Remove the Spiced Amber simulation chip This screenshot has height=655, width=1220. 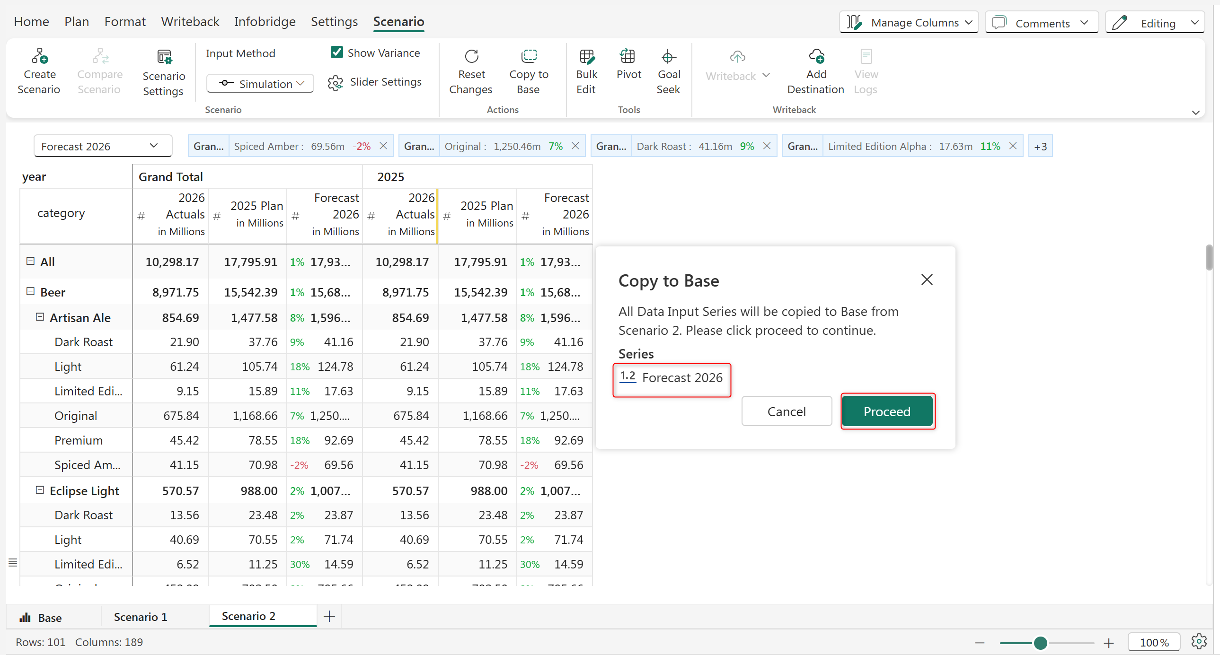383,146
